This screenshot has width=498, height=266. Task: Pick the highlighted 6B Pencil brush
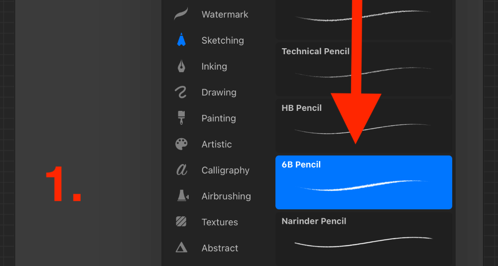(364, 182)
